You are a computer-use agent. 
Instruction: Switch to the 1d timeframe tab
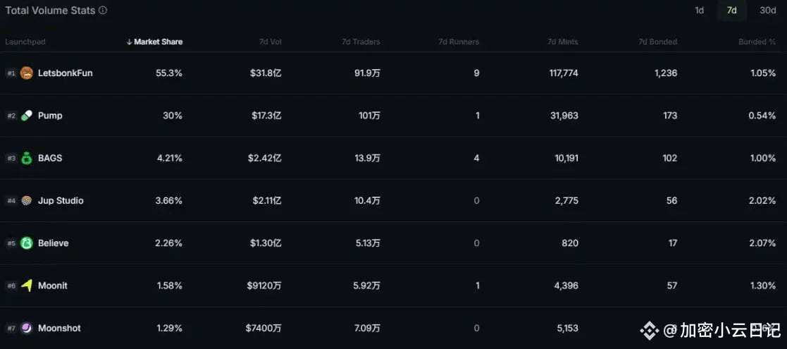[699, 11]
